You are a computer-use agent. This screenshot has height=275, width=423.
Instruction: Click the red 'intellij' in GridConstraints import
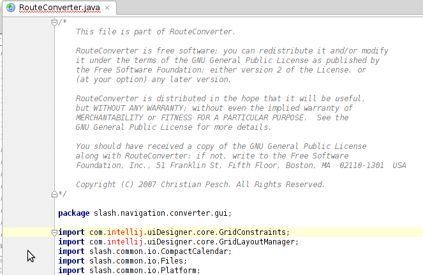125,232
